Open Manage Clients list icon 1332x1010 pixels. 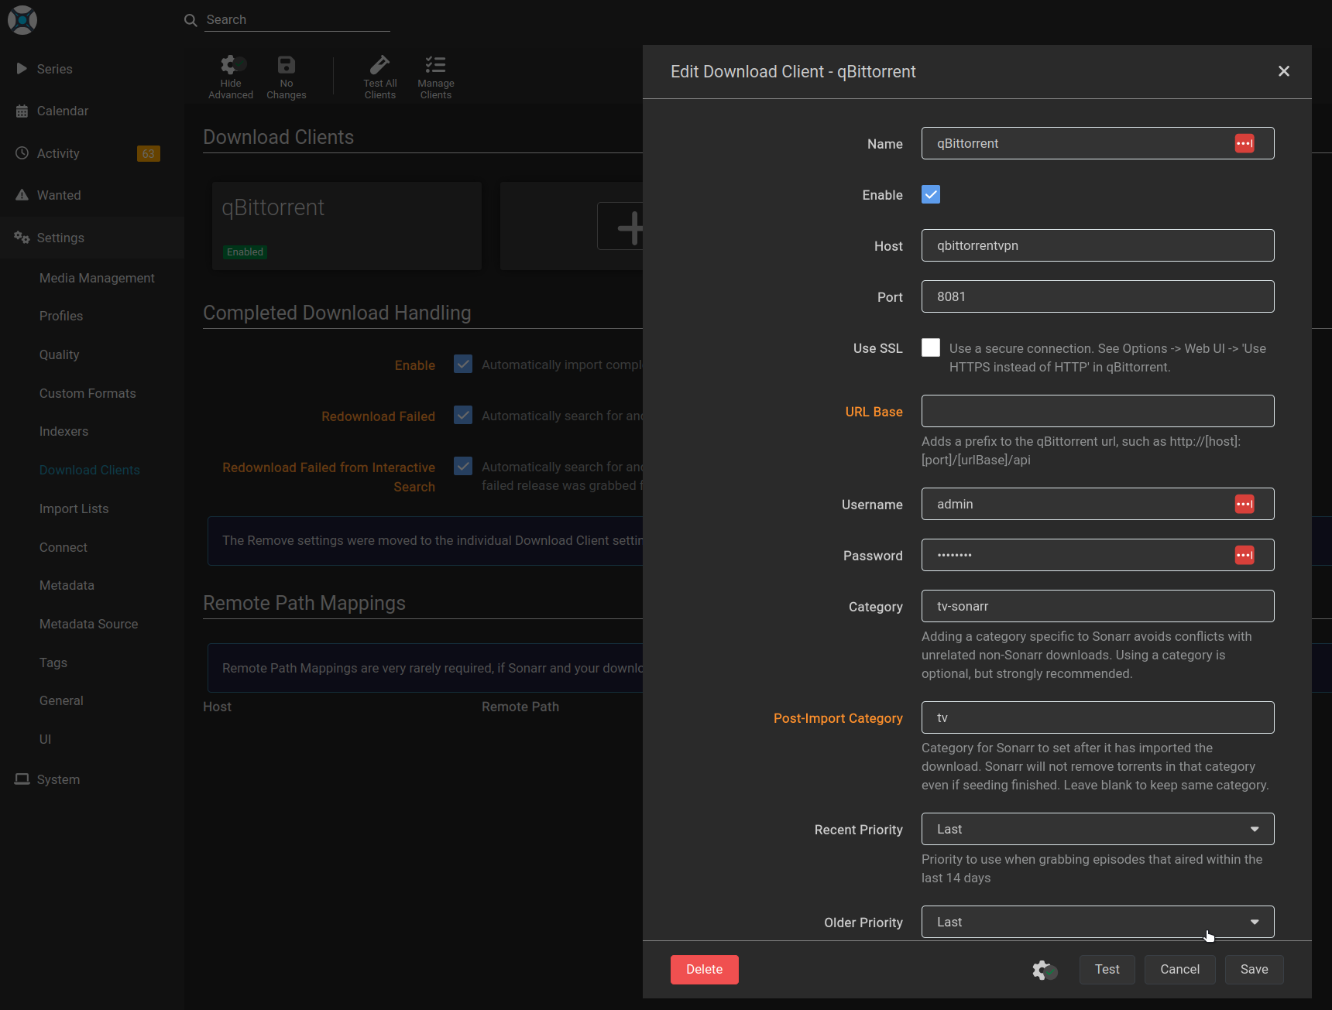[x=436, y=65]
